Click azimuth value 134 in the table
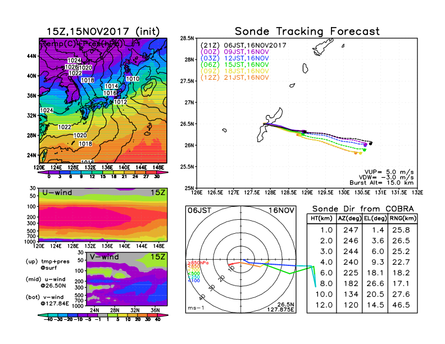 tap(351, 295)
